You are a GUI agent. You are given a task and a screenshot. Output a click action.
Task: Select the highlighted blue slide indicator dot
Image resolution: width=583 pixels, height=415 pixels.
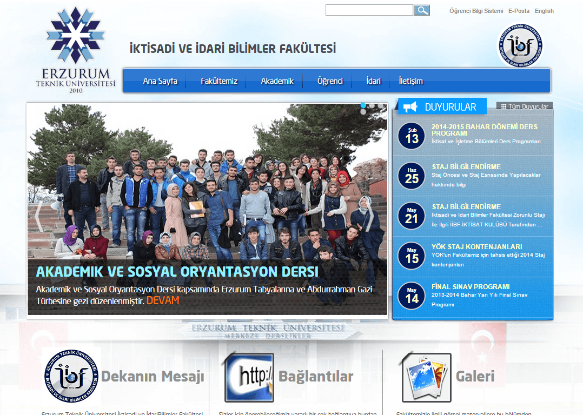point(363,105)
